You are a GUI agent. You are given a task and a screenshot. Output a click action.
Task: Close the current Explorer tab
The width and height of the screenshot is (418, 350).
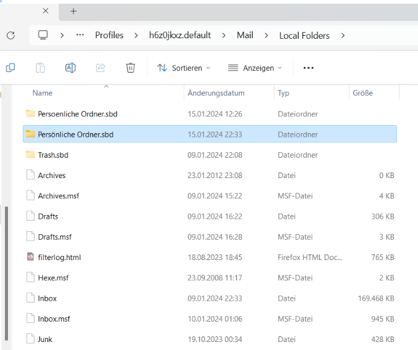click(x=46, y=11)
